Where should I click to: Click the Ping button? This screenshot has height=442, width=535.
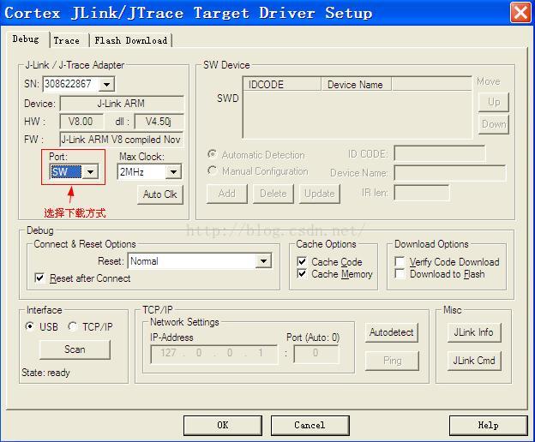(392, 361)
